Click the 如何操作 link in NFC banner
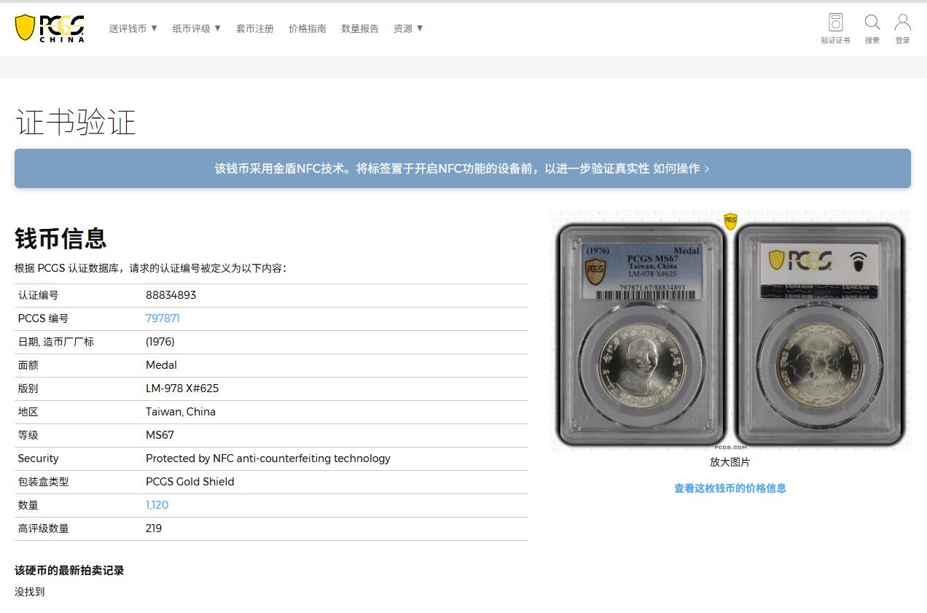The height and width of the screenshot is (613, 927). point(681,168)
